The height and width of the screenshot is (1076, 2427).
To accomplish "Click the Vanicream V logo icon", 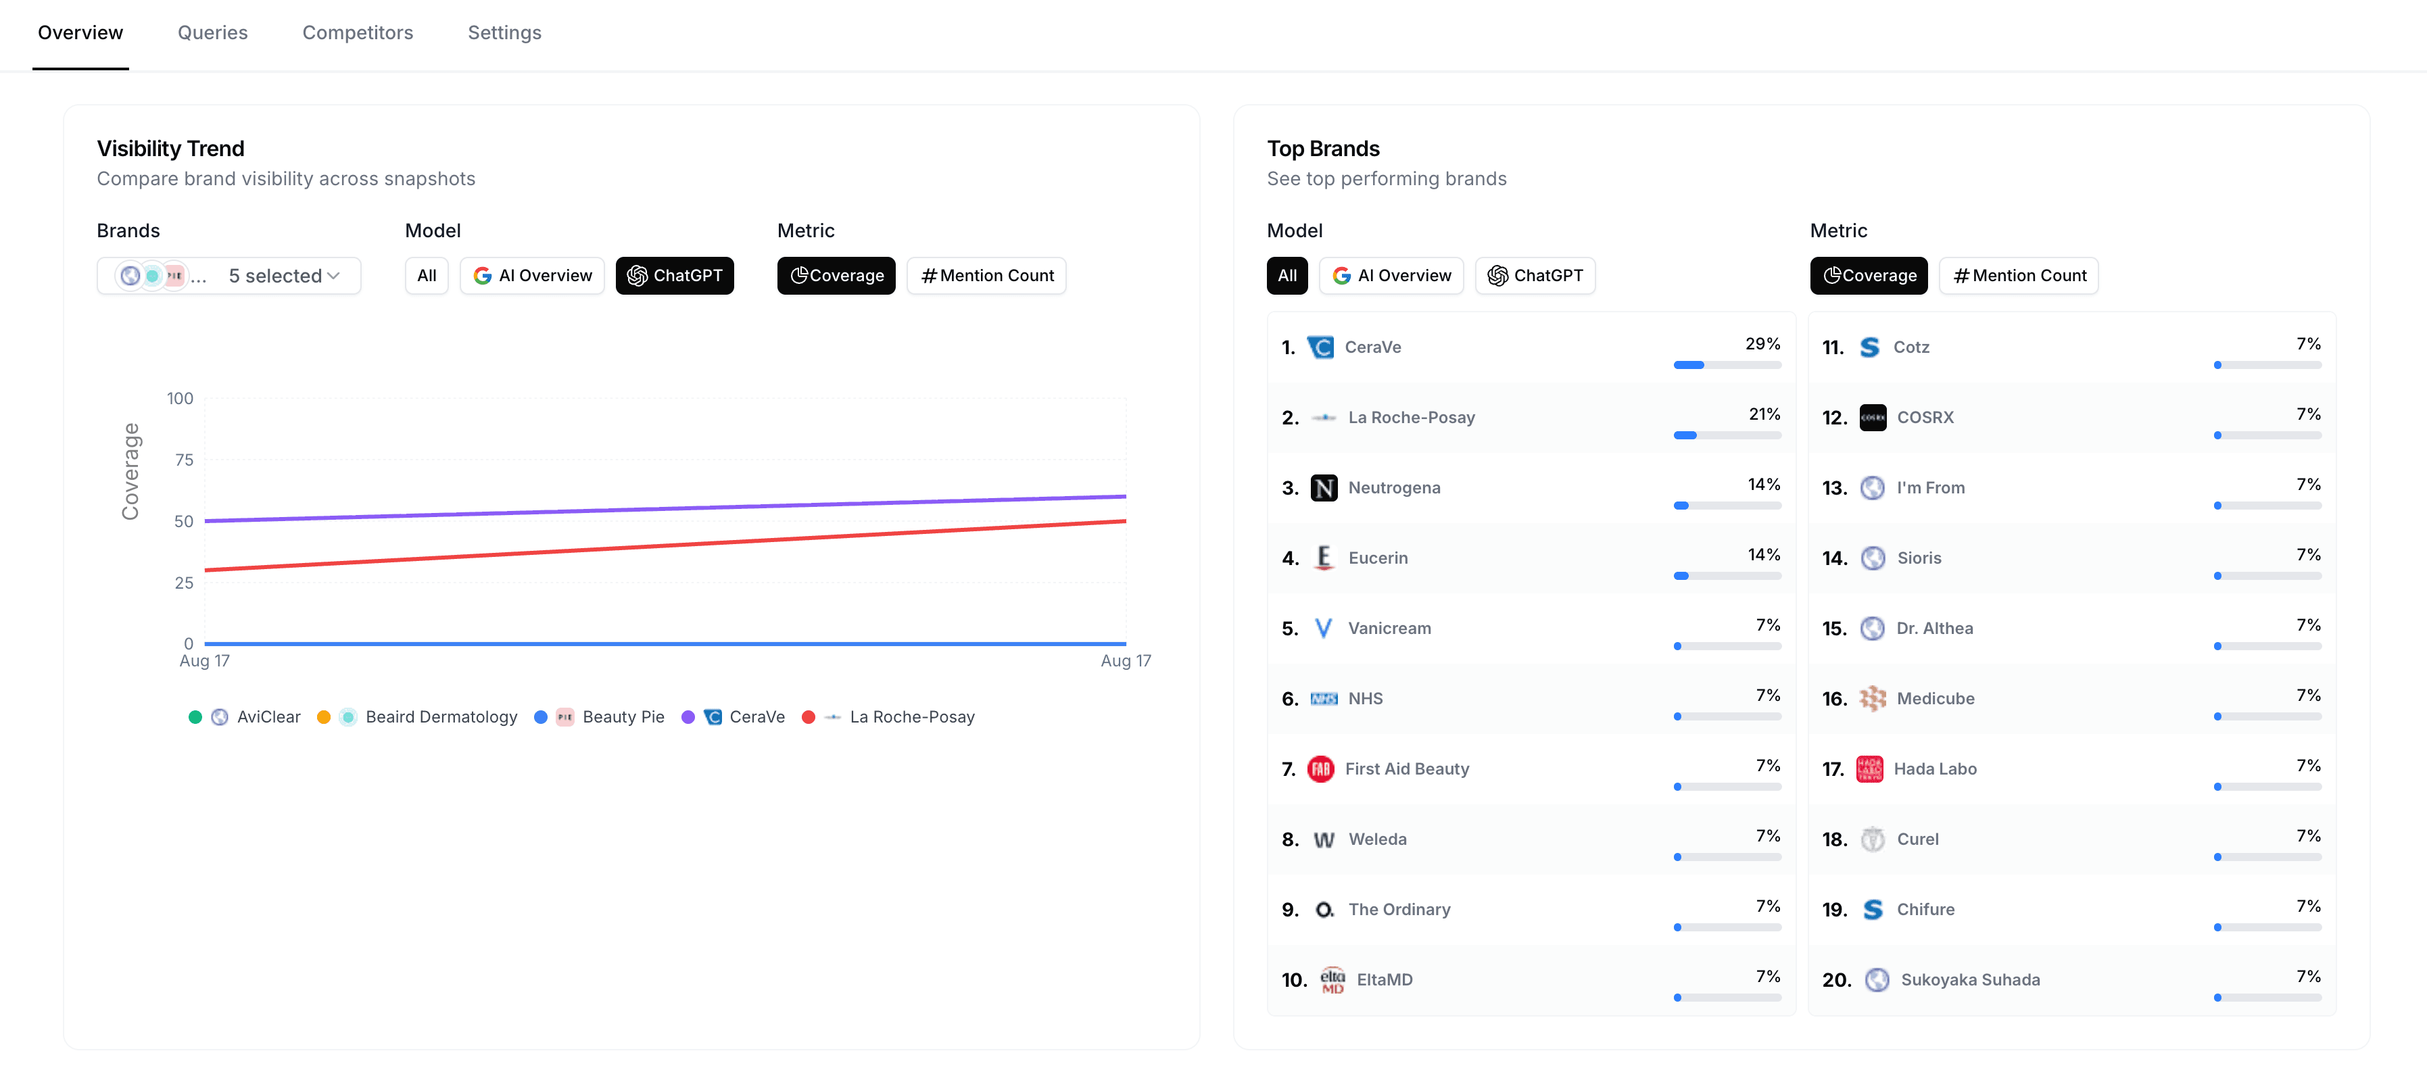I will 1323,629.
